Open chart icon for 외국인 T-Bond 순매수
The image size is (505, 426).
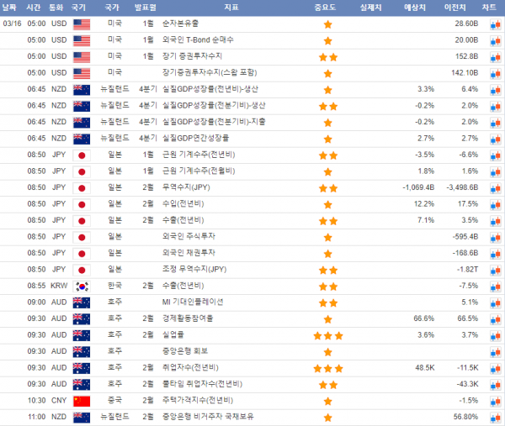494,40
